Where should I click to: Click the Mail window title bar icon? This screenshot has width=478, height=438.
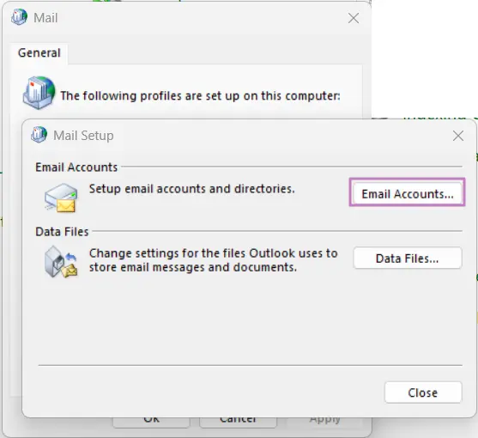pyautogui.click(x=19, y=17)
